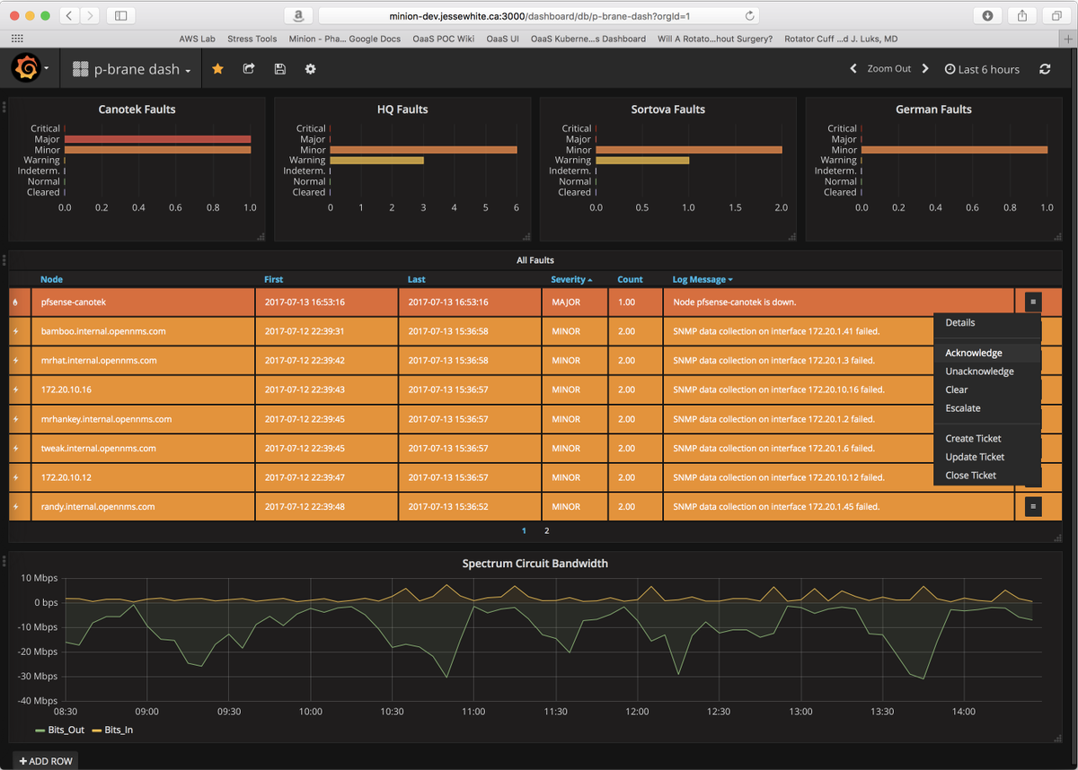Open German Faults panel title
Viewport: 1078px width, 770px height.
(934, 109)
